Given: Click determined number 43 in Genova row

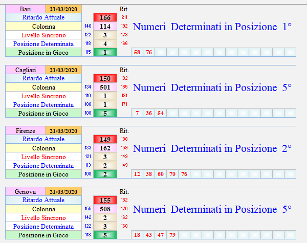Looking at the screenshot, I should click(x=149, y=235).
